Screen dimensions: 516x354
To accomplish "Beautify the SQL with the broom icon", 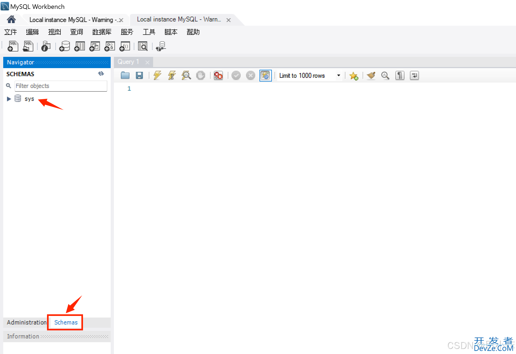I will 371,75.
